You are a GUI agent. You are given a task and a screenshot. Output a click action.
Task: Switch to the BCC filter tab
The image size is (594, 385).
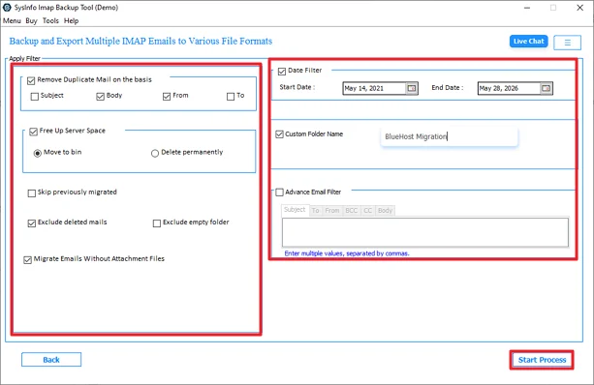pyautogui.click(x=352, y=210)
